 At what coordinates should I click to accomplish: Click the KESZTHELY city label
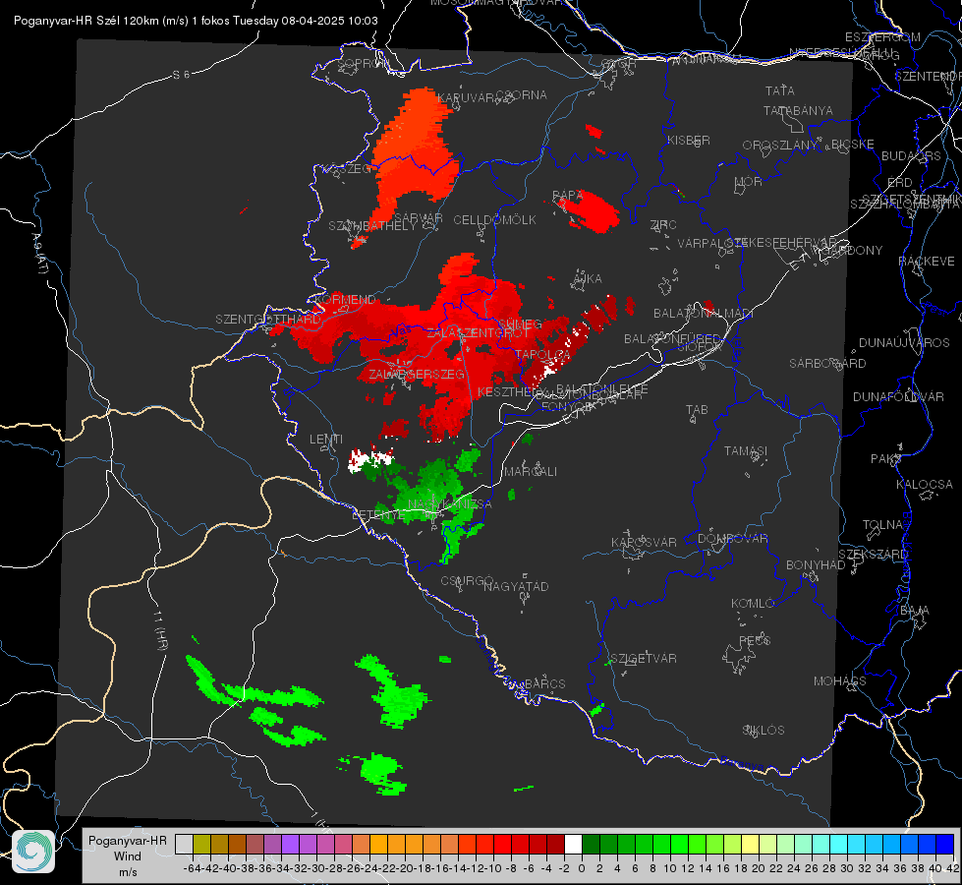click(x=512, y=391)
